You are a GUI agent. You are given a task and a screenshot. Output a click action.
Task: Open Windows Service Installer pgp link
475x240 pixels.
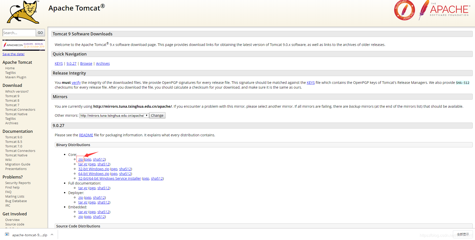[x=146, y=178]
